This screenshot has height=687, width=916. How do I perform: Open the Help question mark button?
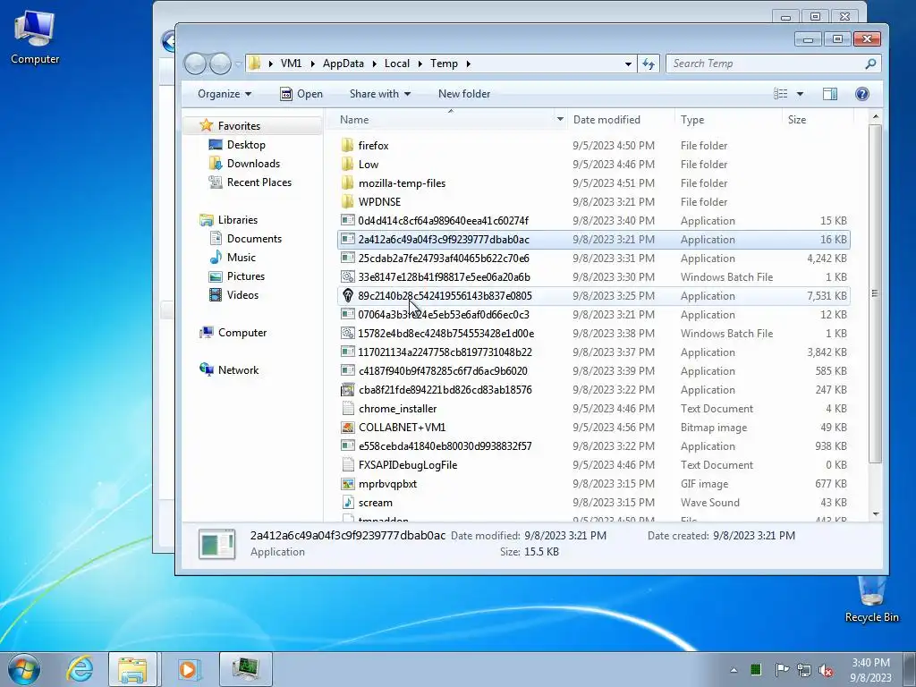tap(861, 93)
